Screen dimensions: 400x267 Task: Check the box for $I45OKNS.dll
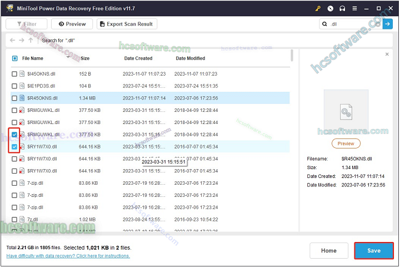pyautogui.click(x=14, y=74)
